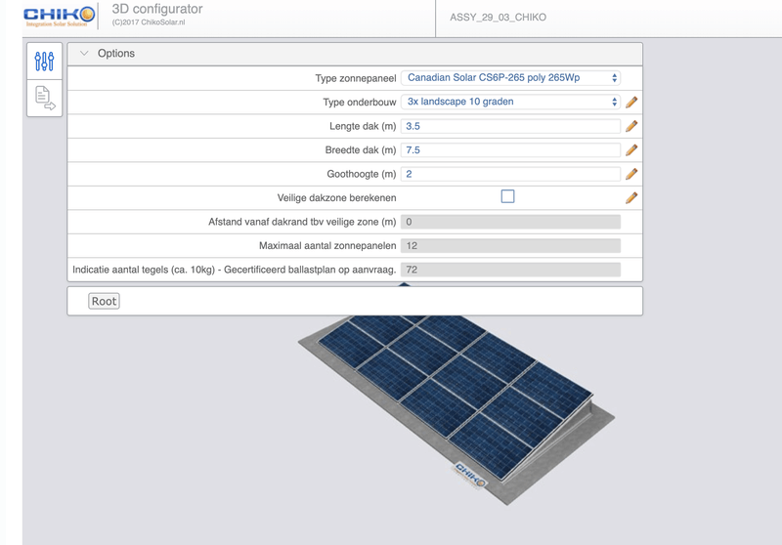Viewport: 782px width, 545px height.
Task: Collapse the Options panel chevron
Action: coord(84,54)
